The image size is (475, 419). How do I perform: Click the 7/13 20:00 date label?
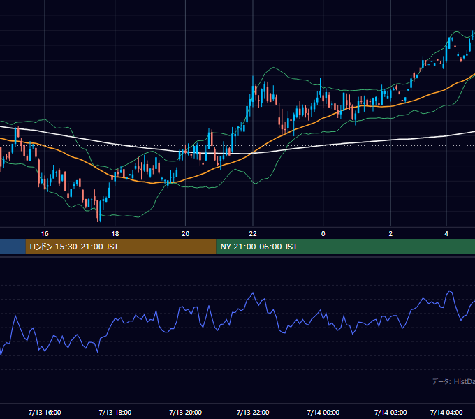click(185, 412)
